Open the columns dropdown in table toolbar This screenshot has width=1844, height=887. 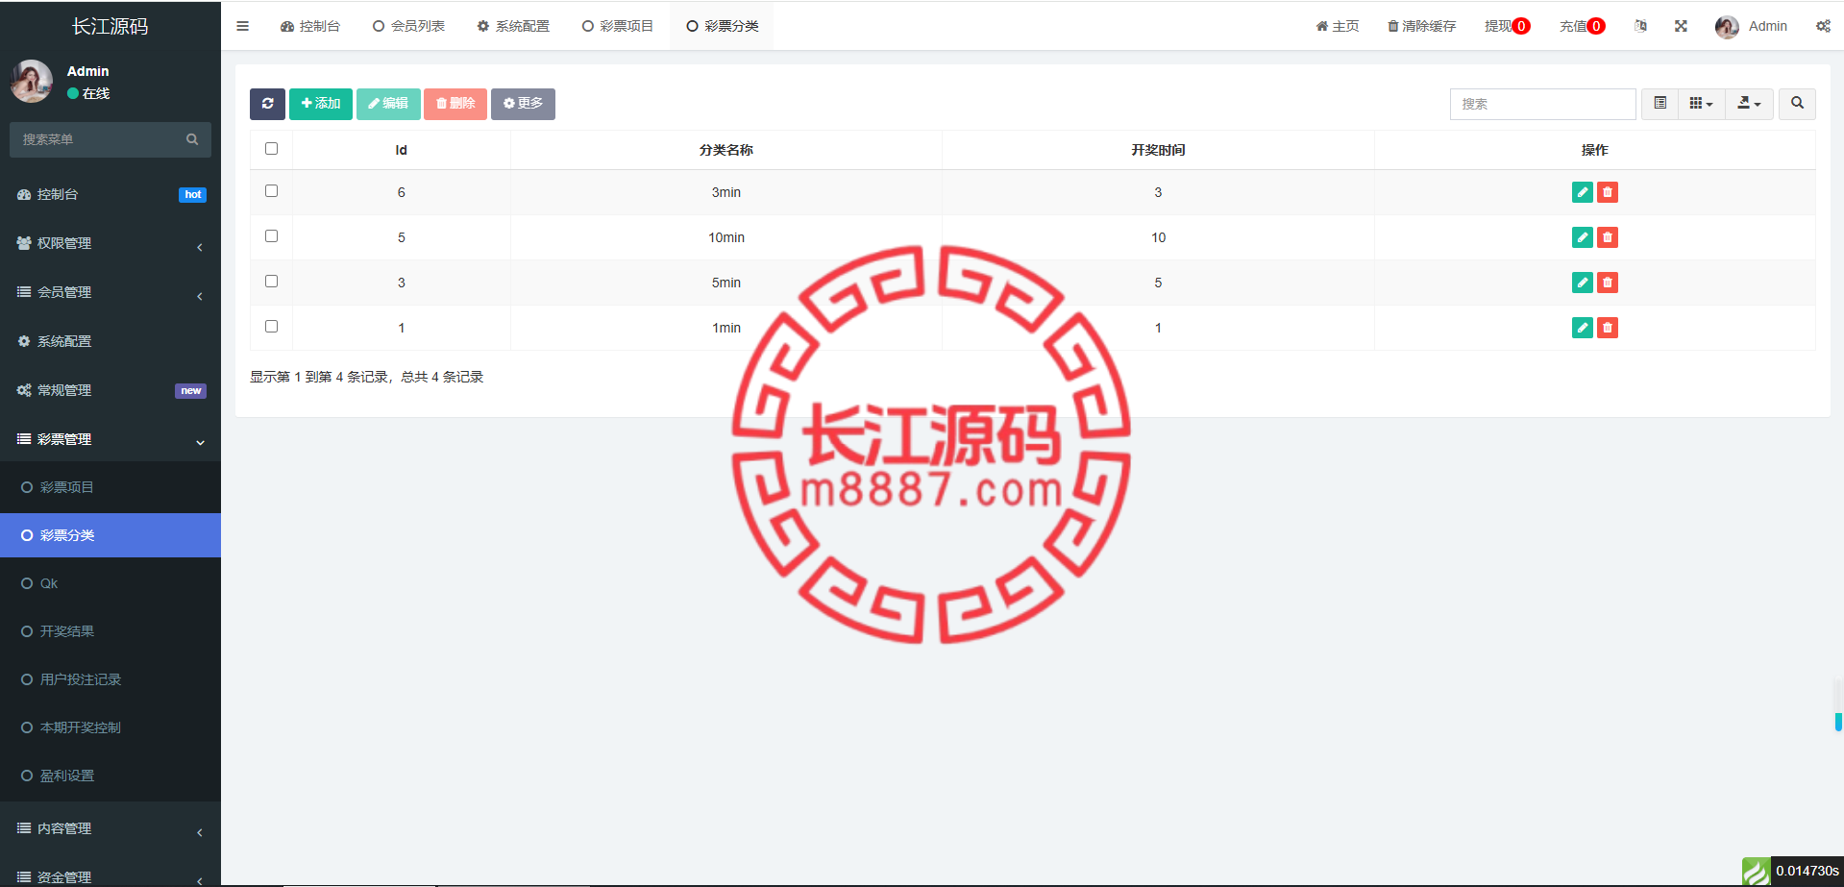pos(1701,104)
